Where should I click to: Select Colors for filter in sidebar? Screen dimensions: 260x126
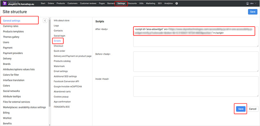11,75
